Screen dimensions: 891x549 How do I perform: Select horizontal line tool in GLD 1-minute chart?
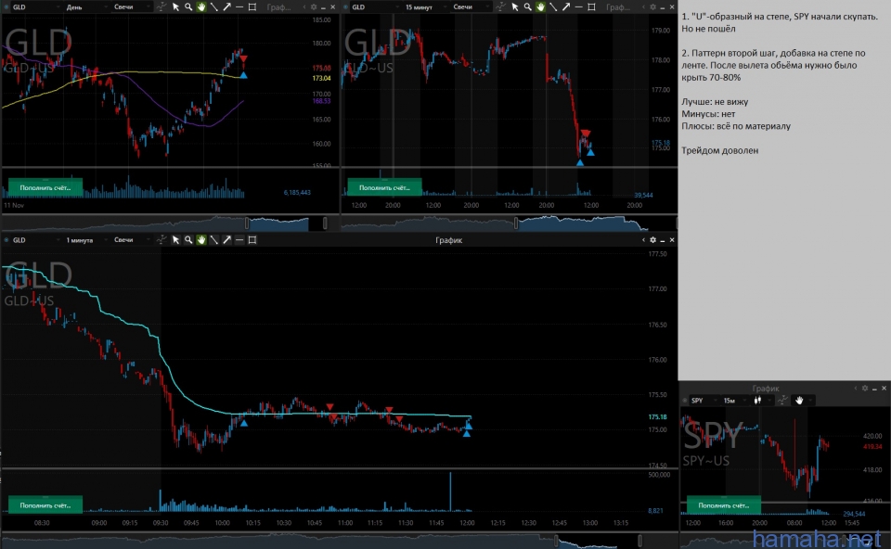[x=239, y=240]
